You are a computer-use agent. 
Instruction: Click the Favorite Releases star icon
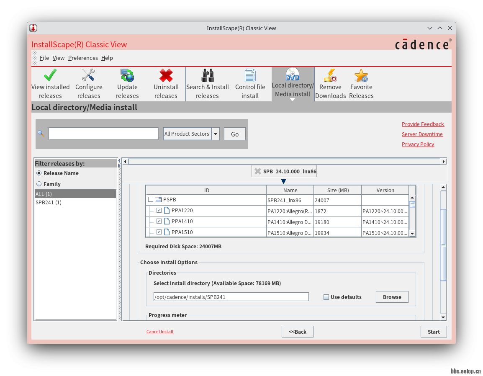click(x=361, y=75)
